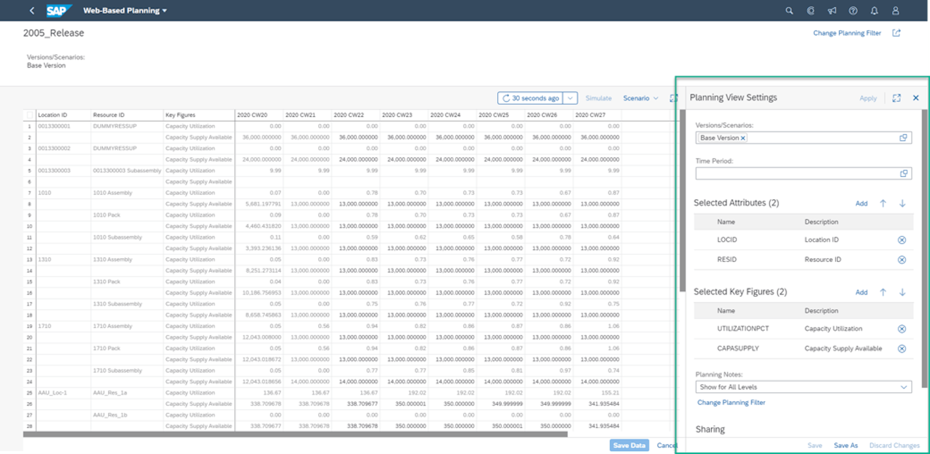
Task: Open Versions/Scenarios value help icon
Action: click(x=903, y=138)
